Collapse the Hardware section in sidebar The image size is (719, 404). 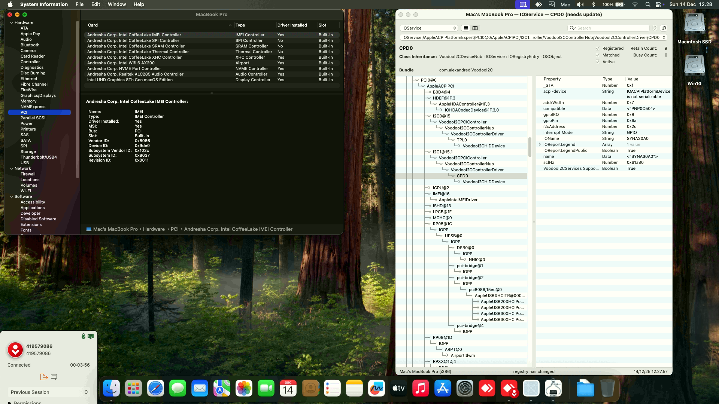click(11, 22)
